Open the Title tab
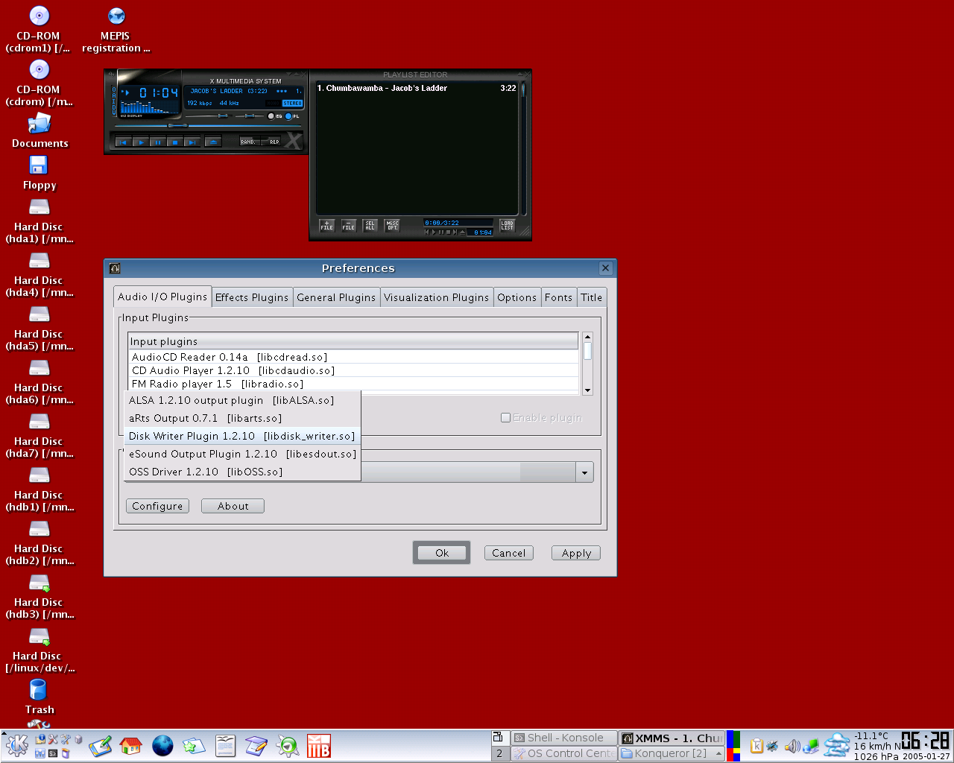 pyautogui.click(x=592, y=297)
